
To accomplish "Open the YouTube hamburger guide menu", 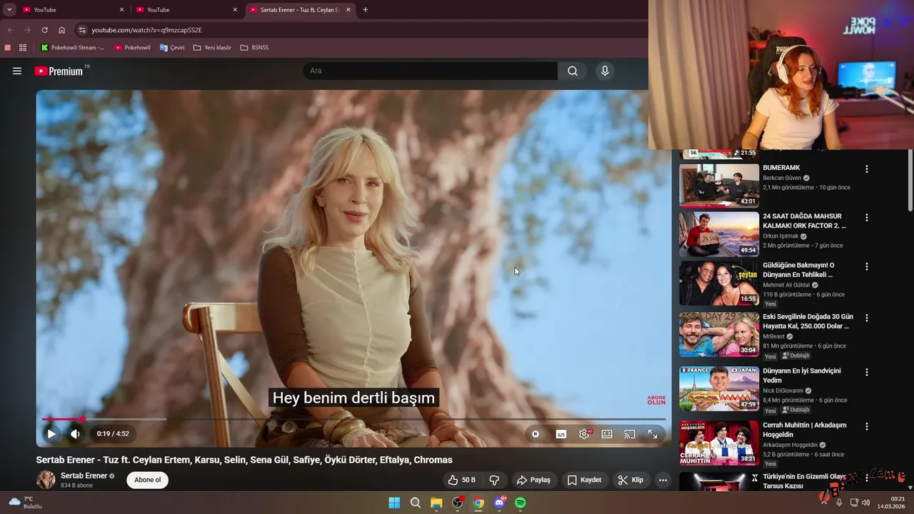I will point(17,71).
